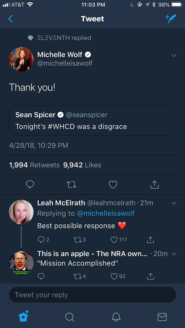Viewport: 185px width, 328px height.
Task: Compose a new tweet with feather icon
Action: [171, 19]
